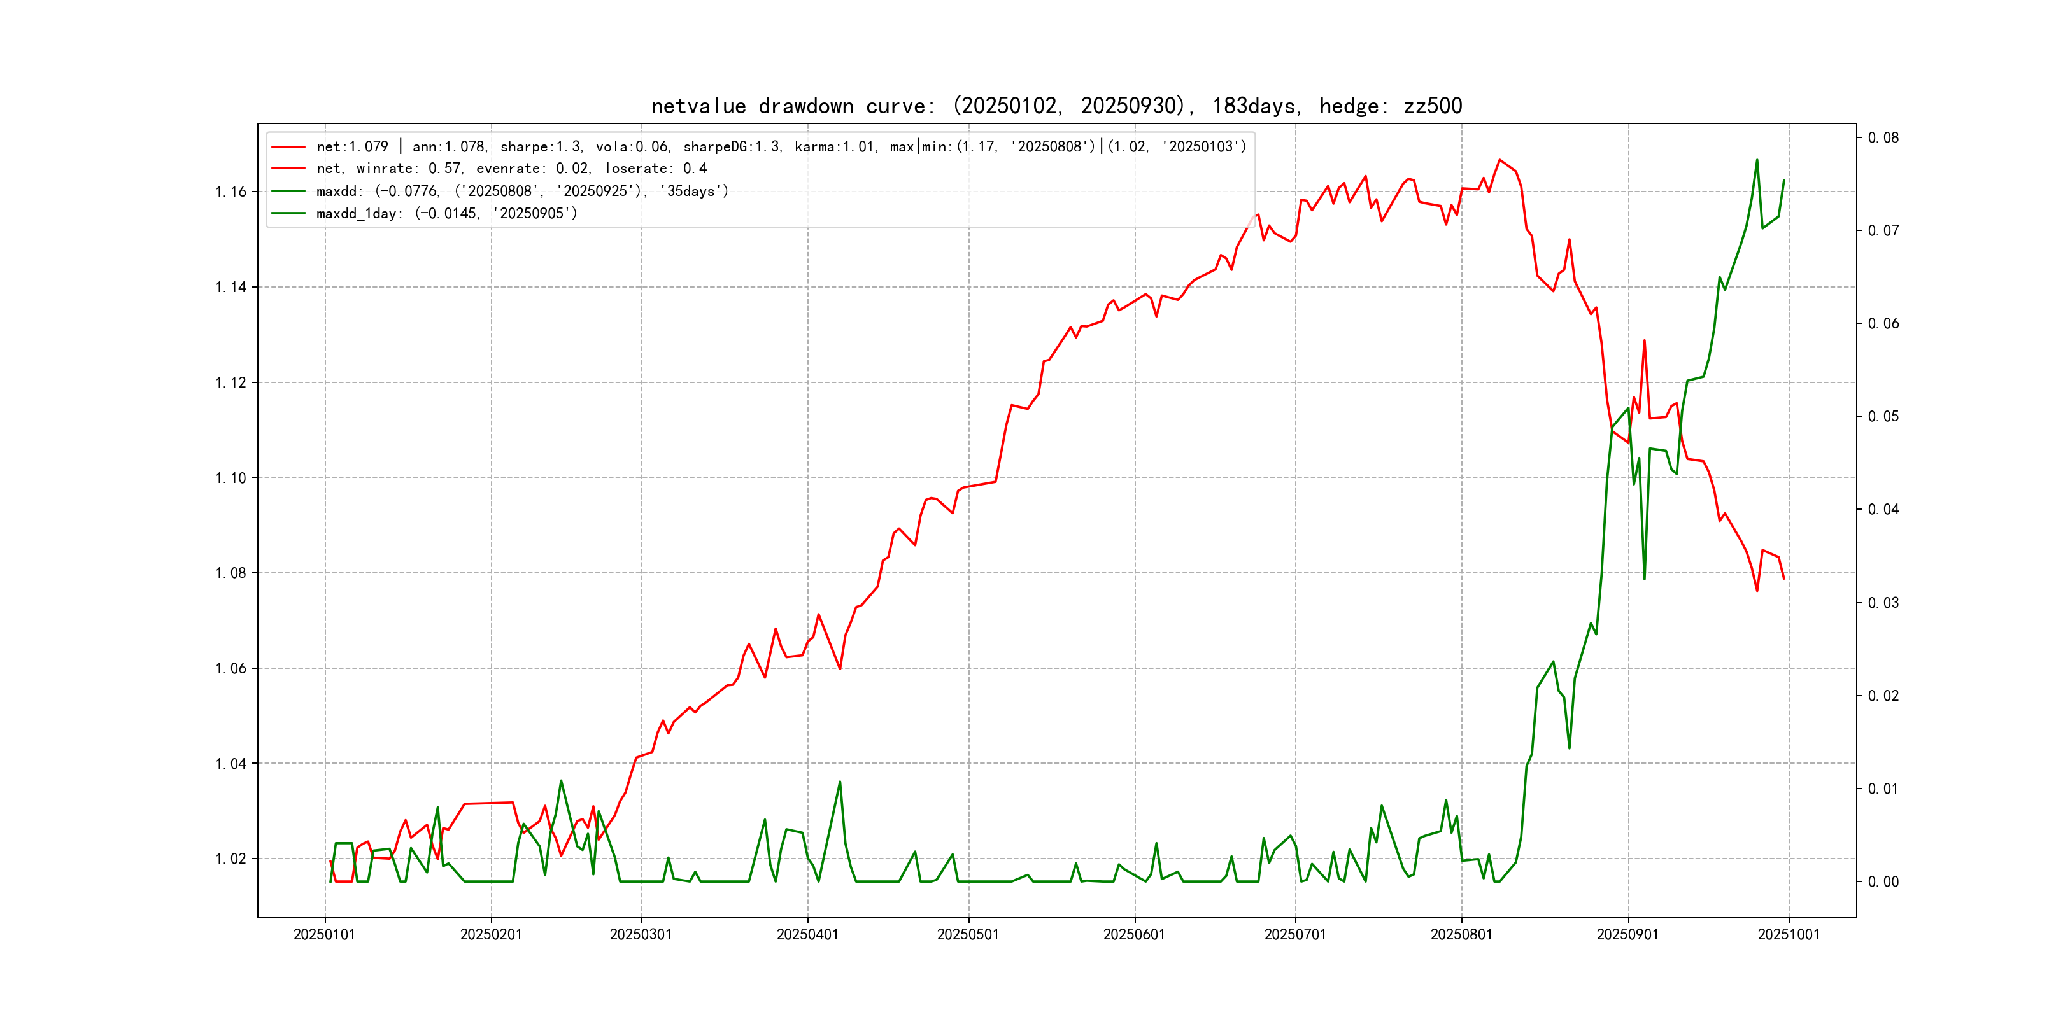The width and height of the screenshot is (2063, 1031).
Task: Click the 20251001 x-axis tick label
Action: (1789, 935)
